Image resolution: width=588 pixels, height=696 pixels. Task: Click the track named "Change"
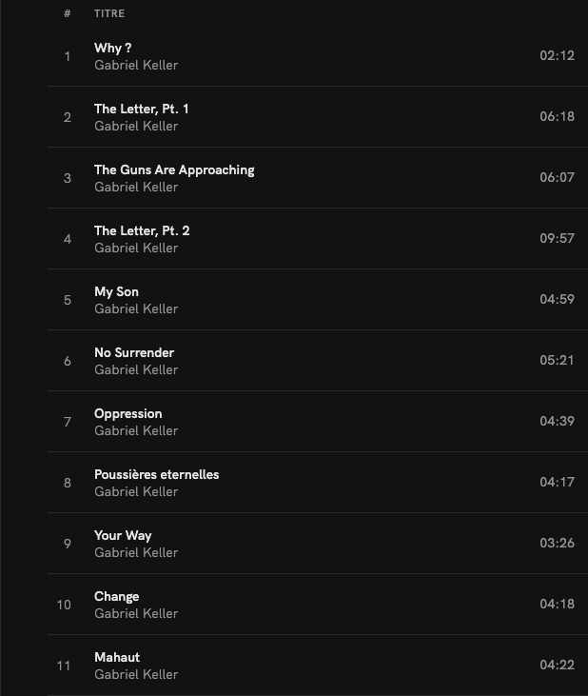click(x=116, y=596)
